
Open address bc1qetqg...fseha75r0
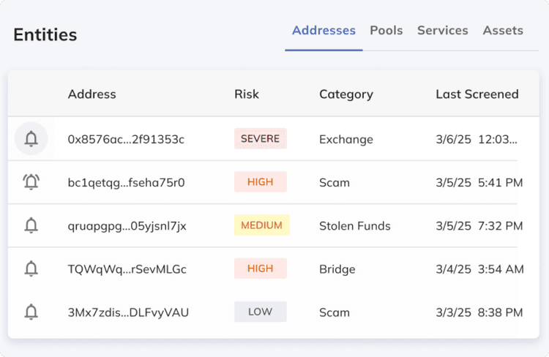click(x=126, y=183)
